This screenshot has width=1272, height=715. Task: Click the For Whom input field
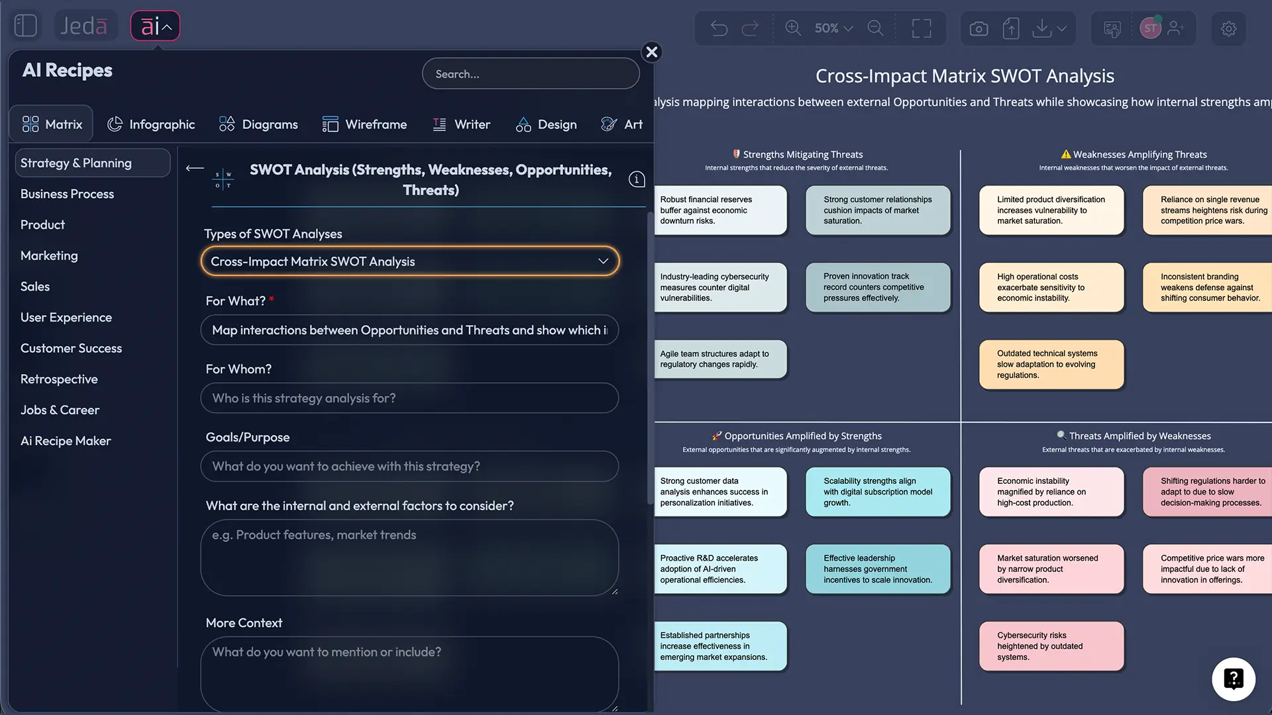(409, 399)
